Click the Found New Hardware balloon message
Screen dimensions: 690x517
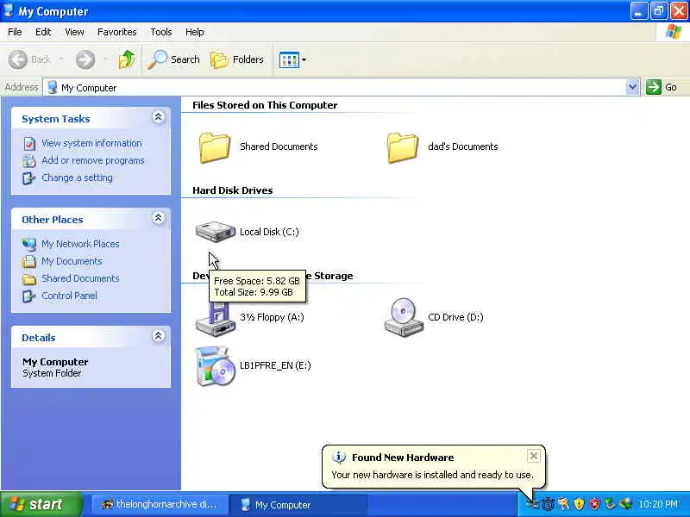tap(432, 475)
